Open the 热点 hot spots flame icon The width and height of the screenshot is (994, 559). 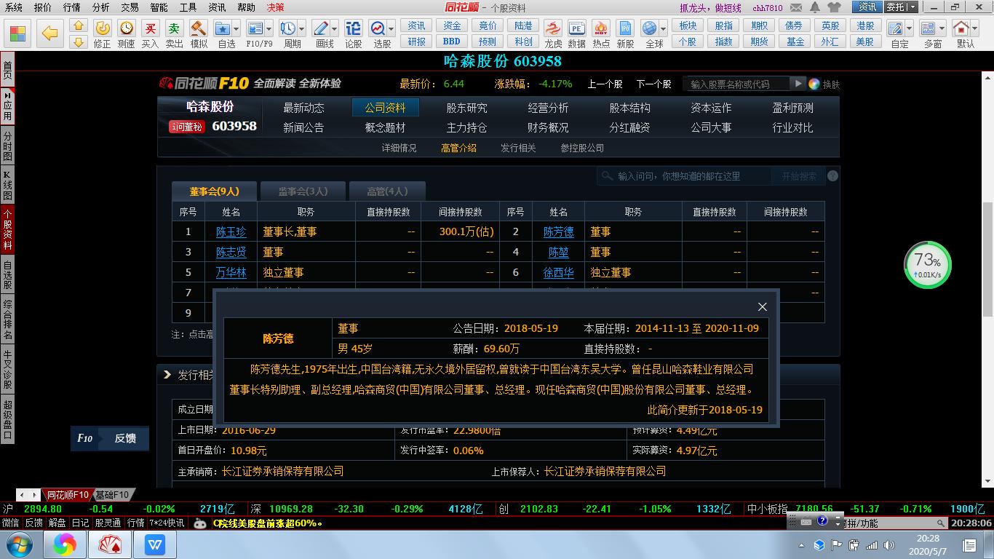601,33
